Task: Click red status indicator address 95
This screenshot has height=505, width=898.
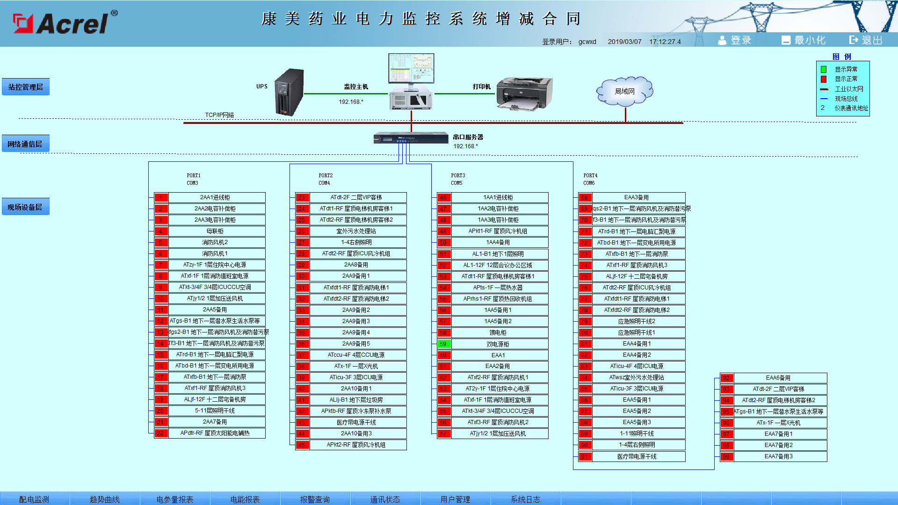Action: pyautogui.click(x=726, y=411)
